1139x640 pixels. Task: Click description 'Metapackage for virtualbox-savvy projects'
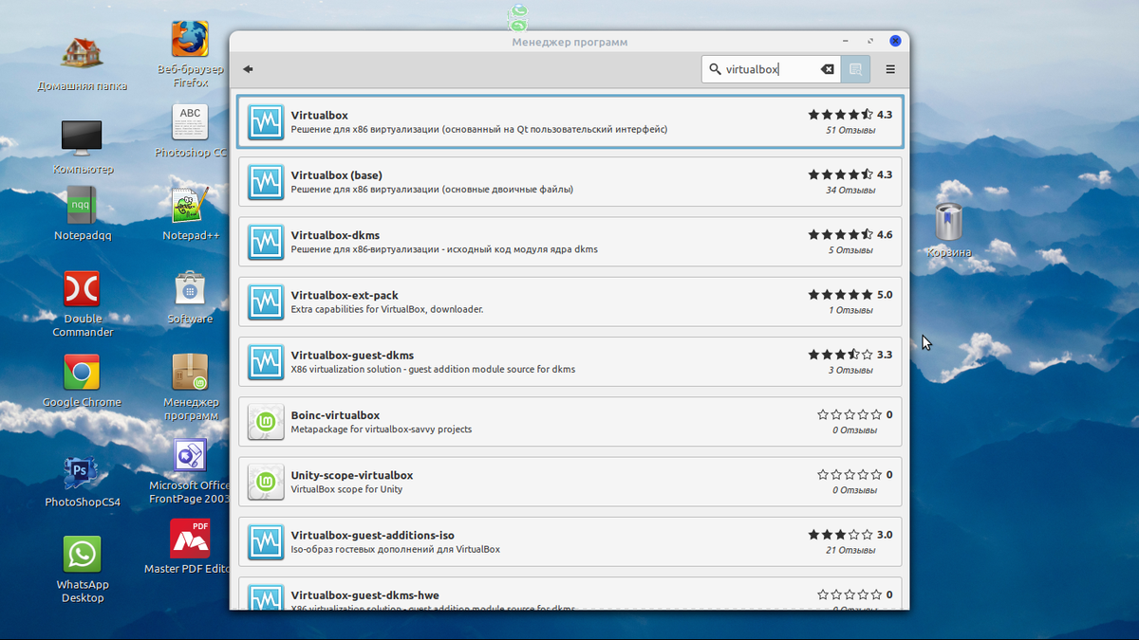pyautogui.click(x=382, y=430)
